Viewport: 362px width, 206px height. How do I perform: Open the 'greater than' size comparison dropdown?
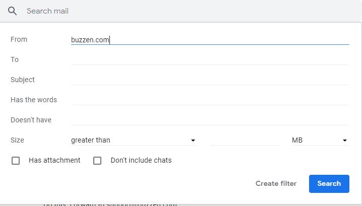coord(133,140)
